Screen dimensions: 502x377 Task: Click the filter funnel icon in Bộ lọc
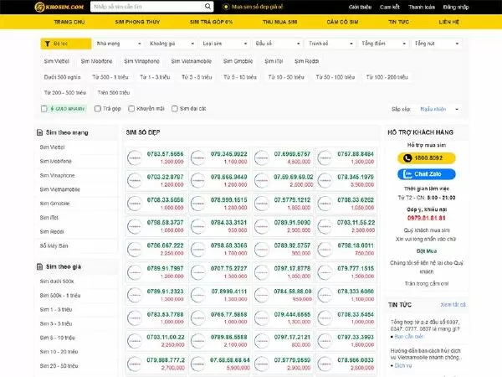(x=48, y=44)
